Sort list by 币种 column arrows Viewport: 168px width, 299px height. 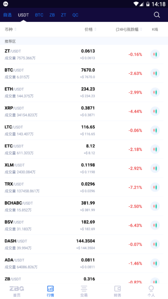(15, 29)
